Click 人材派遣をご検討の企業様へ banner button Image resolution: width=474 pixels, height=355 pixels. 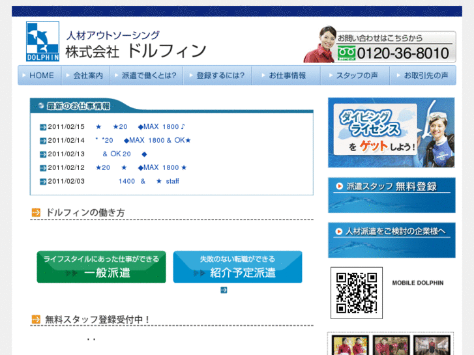pos(391,240)
